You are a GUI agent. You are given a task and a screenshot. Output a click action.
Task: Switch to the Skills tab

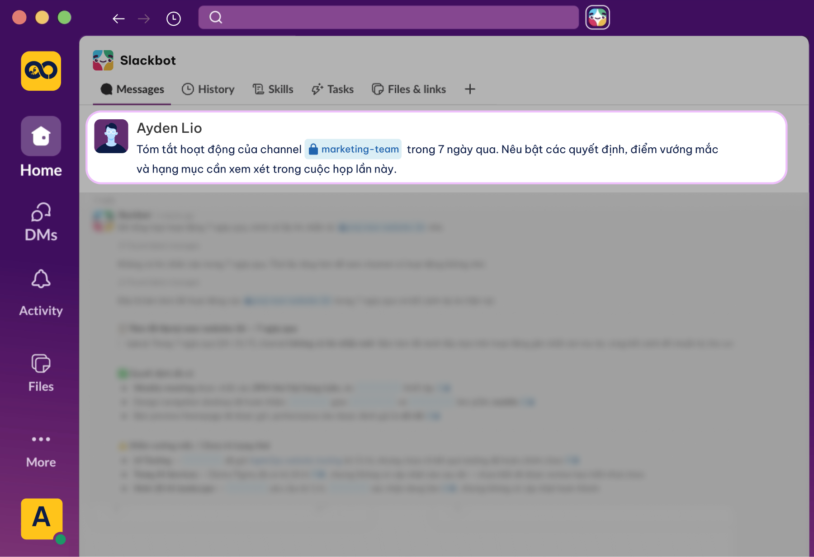(273, 89)
